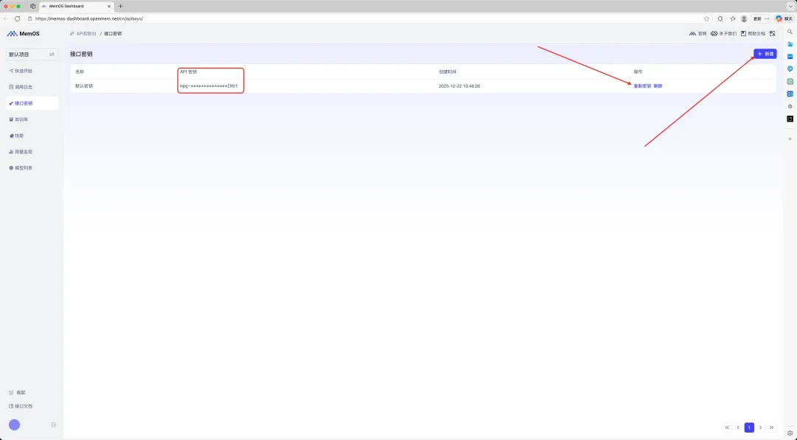This screenshot has height=440, width=797.
Task: Open the Copilot 聊天 button
Action: click(784, 18)
